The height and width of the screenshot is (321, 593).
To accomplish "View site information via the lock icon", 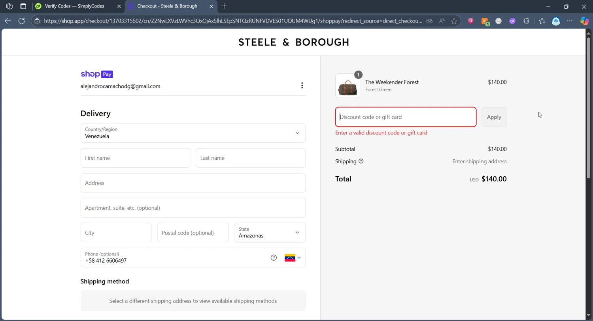I will click(x=37, y=21).
